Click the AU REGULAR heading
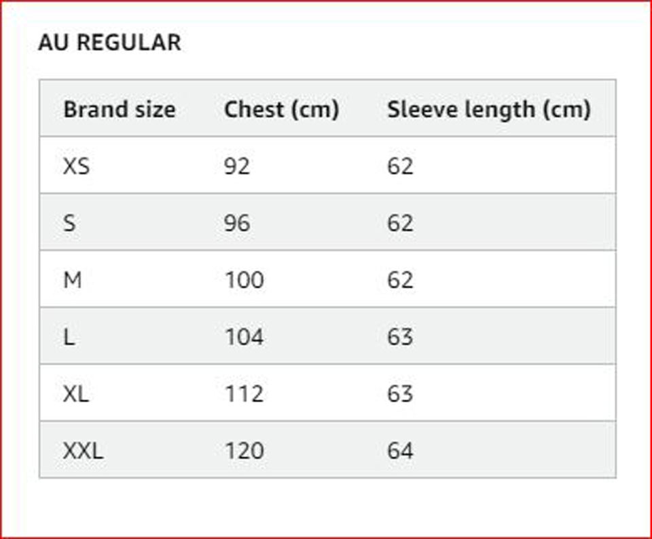 click(110, 42)
